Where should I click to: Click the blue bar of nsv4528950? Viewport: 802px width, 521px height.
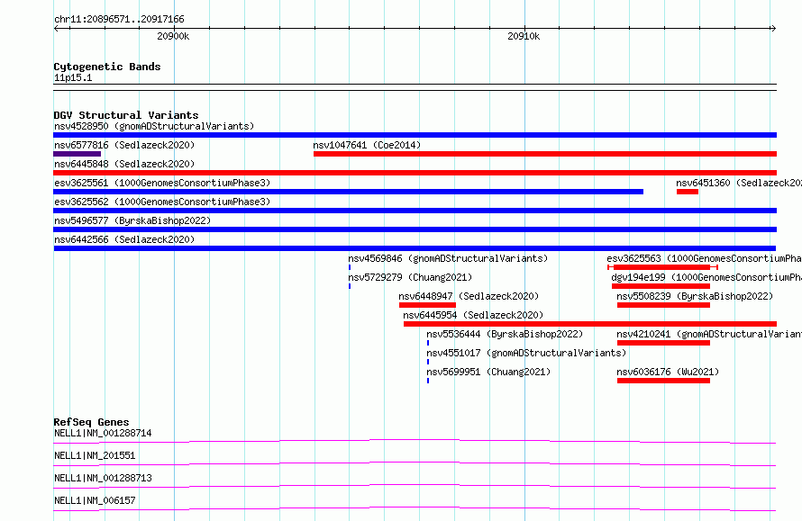click(415, 135)
